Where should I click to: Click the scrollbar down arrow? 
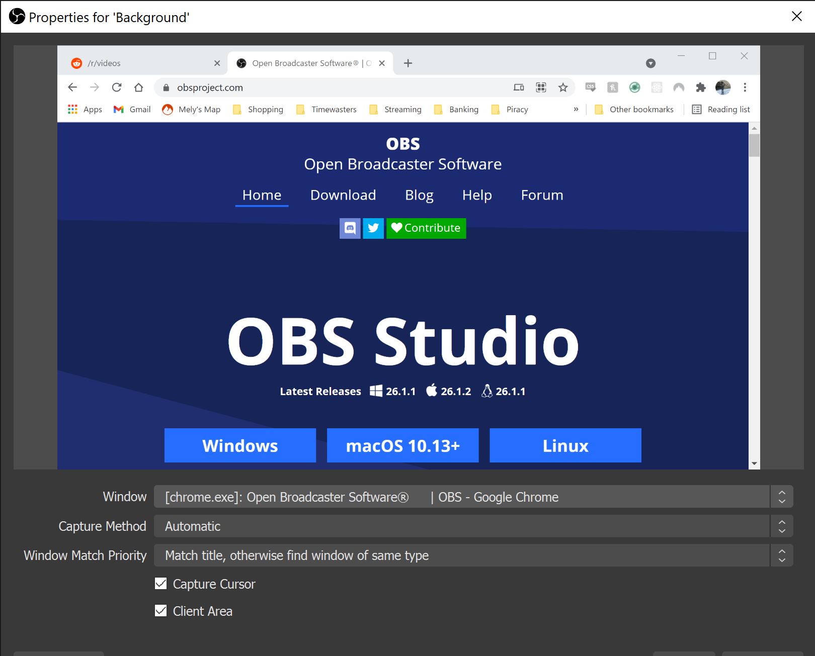(754, 463)
